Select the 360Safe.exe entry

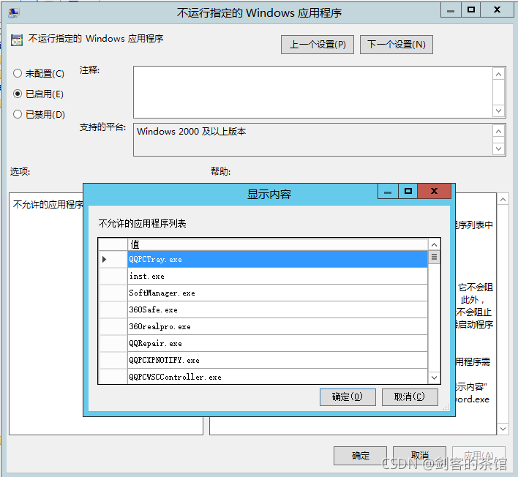[277, 310]
